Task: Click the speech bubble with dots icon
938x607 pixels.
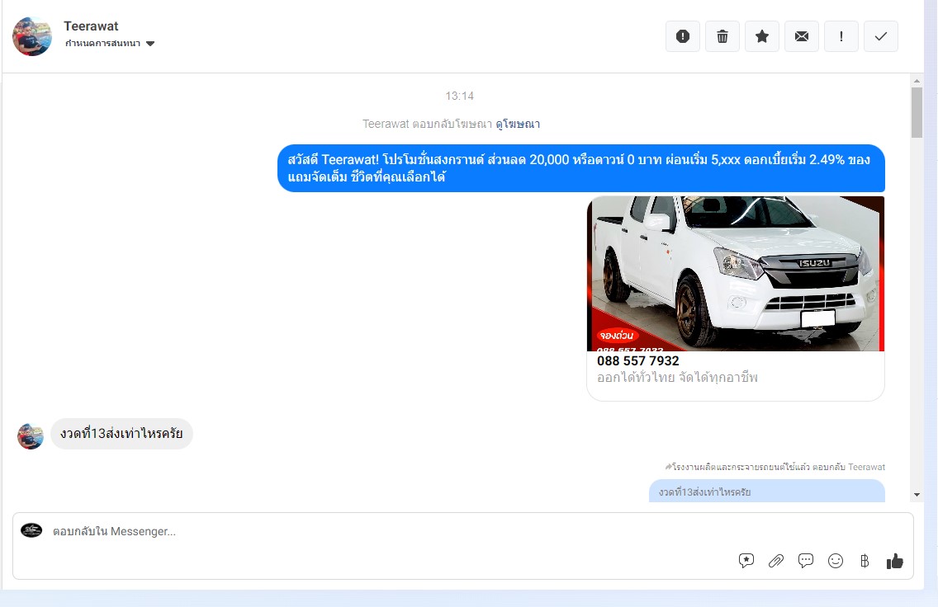Action: (806, 561)
